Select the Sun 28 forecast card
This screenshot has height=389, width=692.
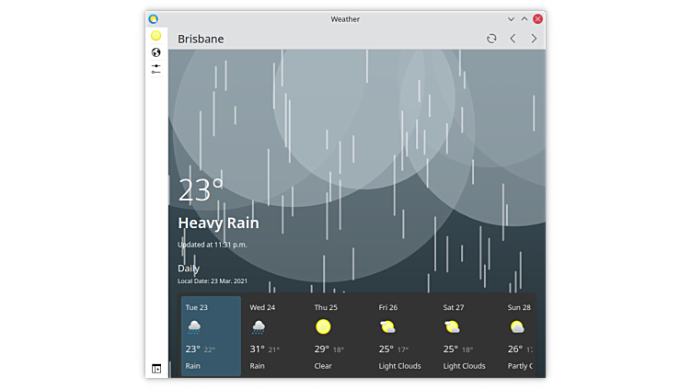521,336
